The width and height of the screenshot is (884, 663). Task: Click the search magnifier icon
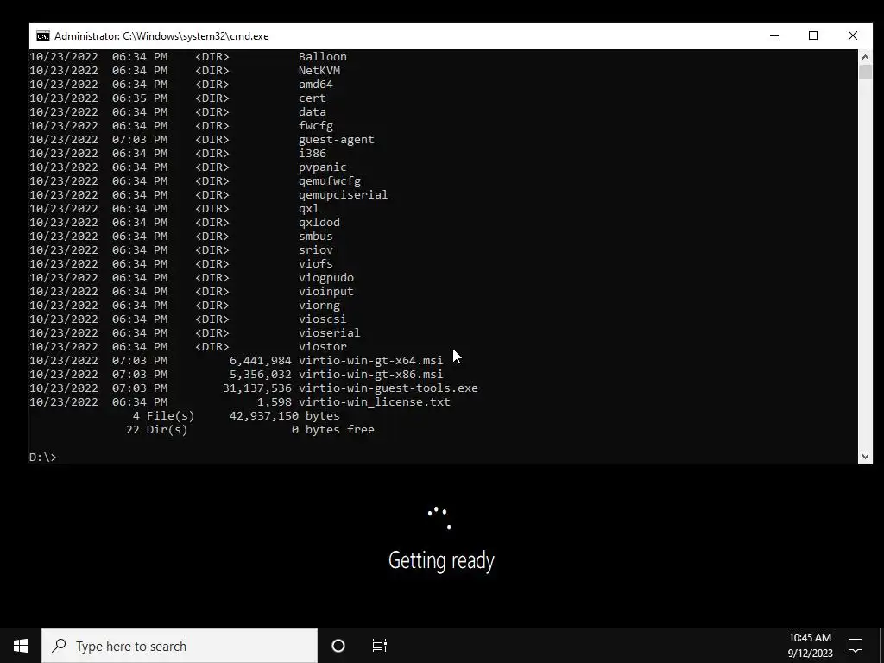tap(59, 646)
